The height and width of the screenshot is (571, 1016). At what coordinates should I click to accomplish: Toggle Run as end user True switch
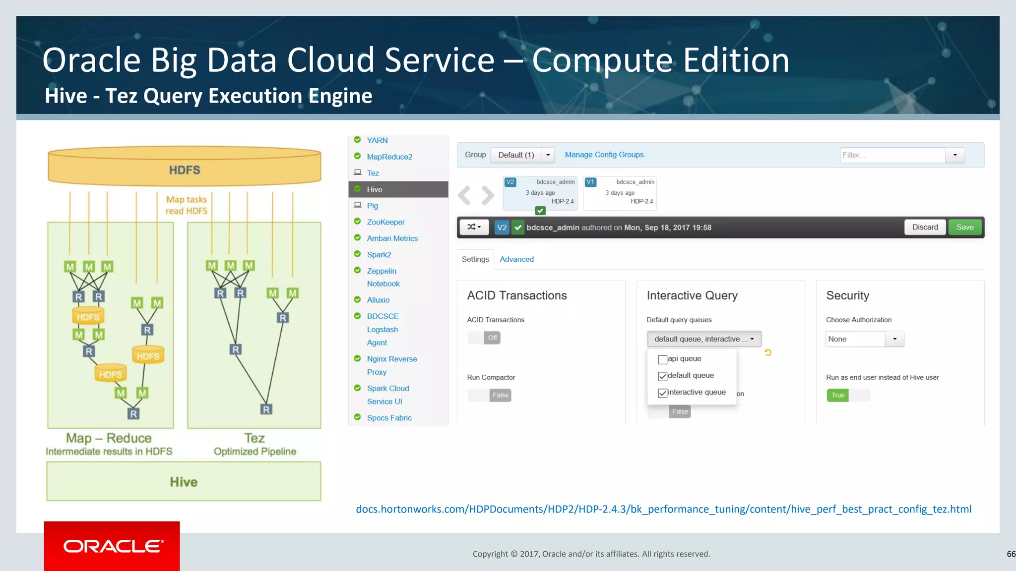click(x=848, y=395)
